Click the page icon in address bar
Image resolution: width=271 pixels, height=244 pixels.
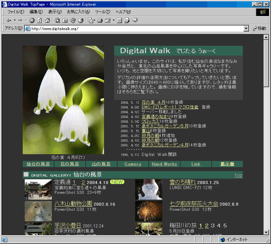click(x=28, y=28)
